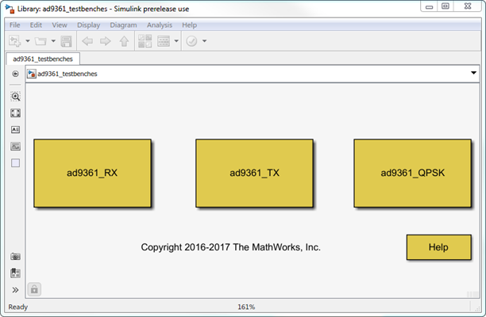This screenshot has width=486, height=317.
Task: Open the File menu
Action: click(14, 25)
